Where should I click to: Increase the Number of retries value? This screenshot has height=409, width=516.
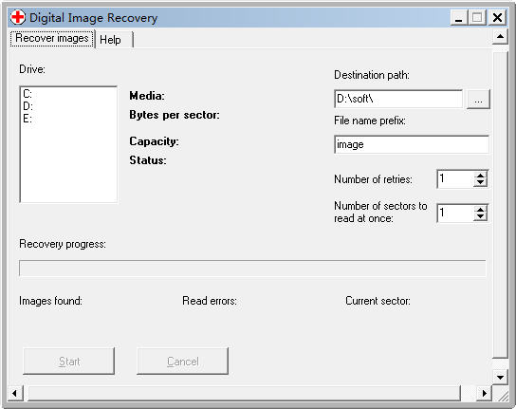pyautogui.click(x=480, y=176)
